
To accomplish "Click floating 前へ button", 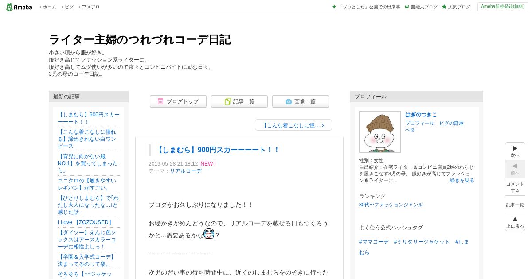I will pyautogui.click(x=515, y=169).
